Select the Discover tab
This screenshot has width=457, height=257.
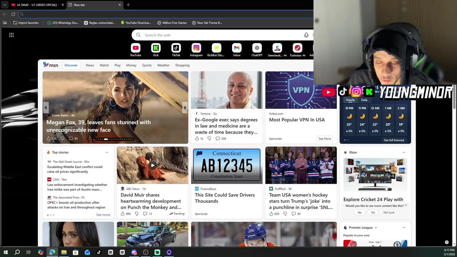71,65
